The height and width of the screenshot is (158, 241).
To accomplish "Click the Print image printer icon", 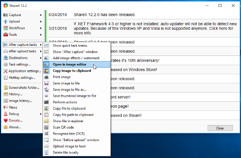I will [47, 77].
